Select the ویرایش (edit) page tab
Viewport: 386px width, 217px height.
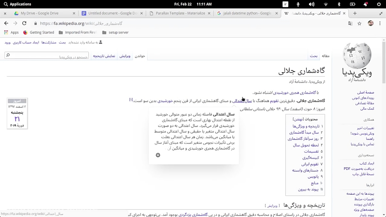tap(125, 56)
